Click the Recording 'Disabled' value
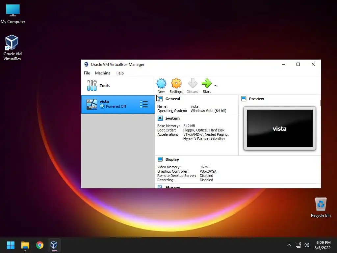This screenshot has width=337, height=253. 206,180
